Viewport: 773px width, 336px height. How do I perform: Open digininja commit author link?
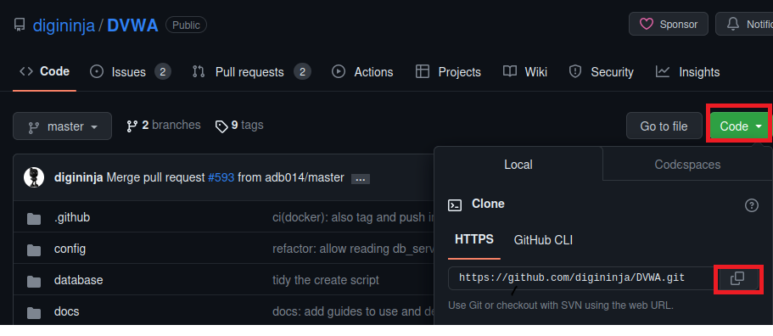pos(78,177)
